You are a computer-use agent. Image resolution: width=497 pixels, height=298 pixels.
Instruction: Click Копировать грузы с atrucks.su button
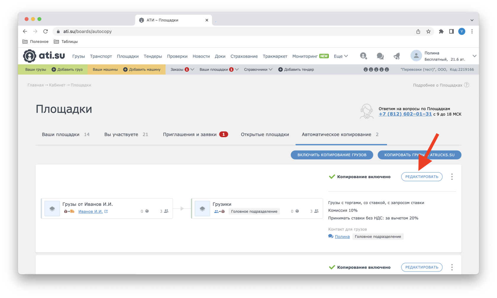[x=419, y=155]
